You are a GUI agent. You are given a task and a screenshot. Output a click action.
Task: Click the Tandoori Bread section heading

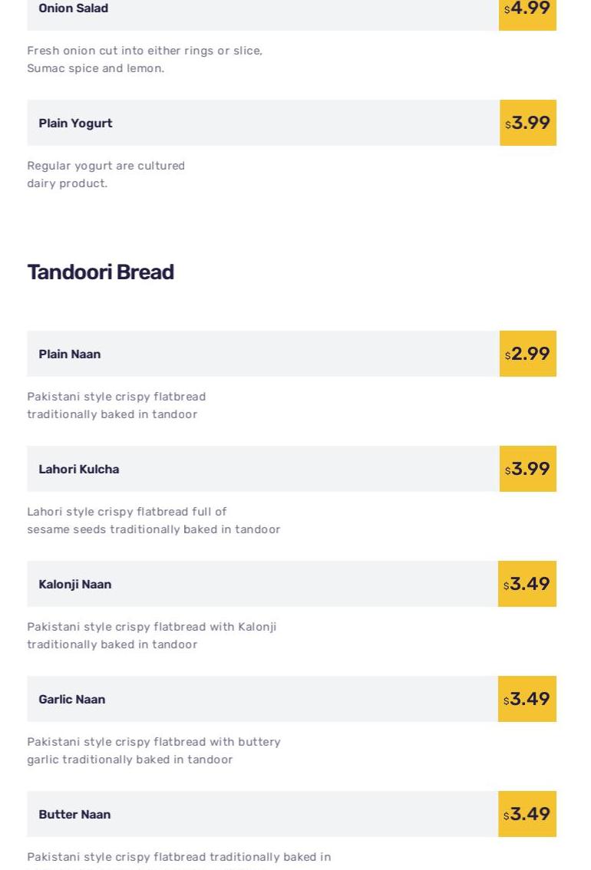101,272
